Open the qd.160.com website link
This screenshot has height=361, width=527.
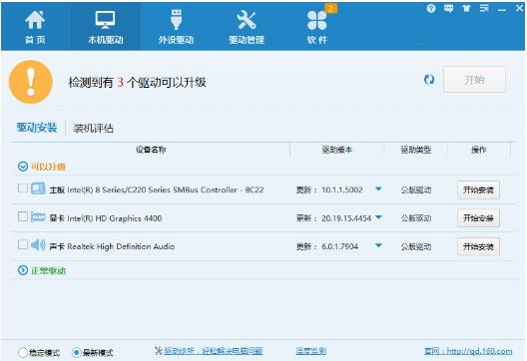tap(468, 351)
